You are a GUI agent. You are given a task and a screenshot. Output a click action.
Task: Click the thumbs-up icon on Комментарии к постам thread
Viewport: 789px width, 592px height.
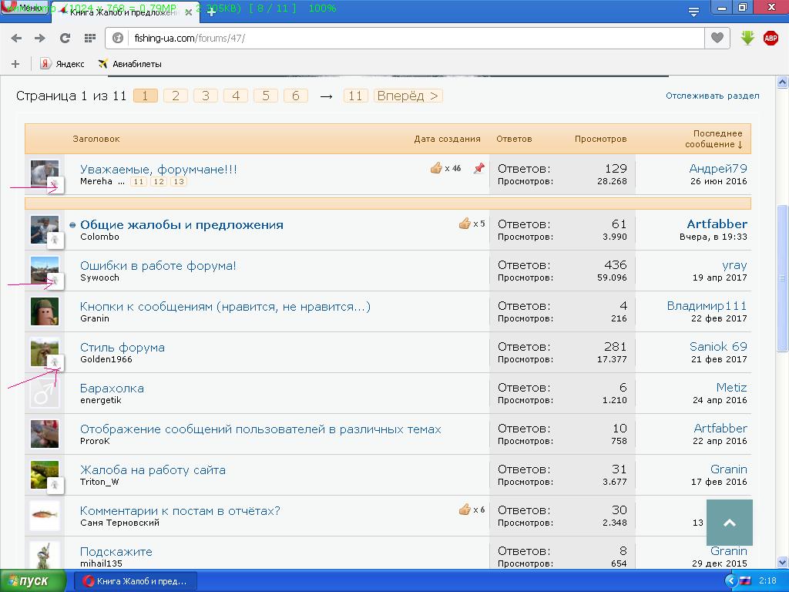(x=465, y=510)
